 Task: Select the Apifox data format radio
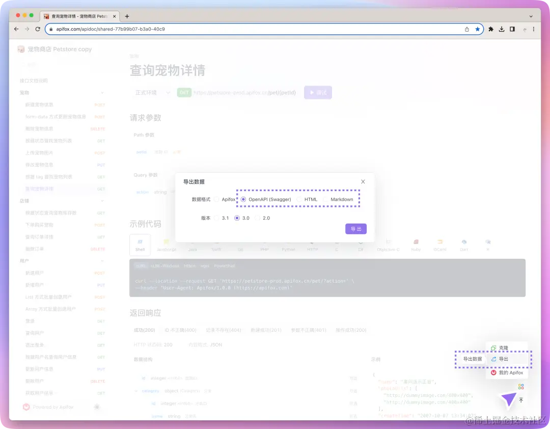(x=216, y=199)
